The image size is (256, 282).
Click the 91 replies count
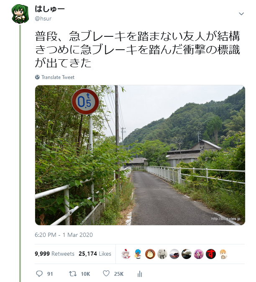(50, 274)
